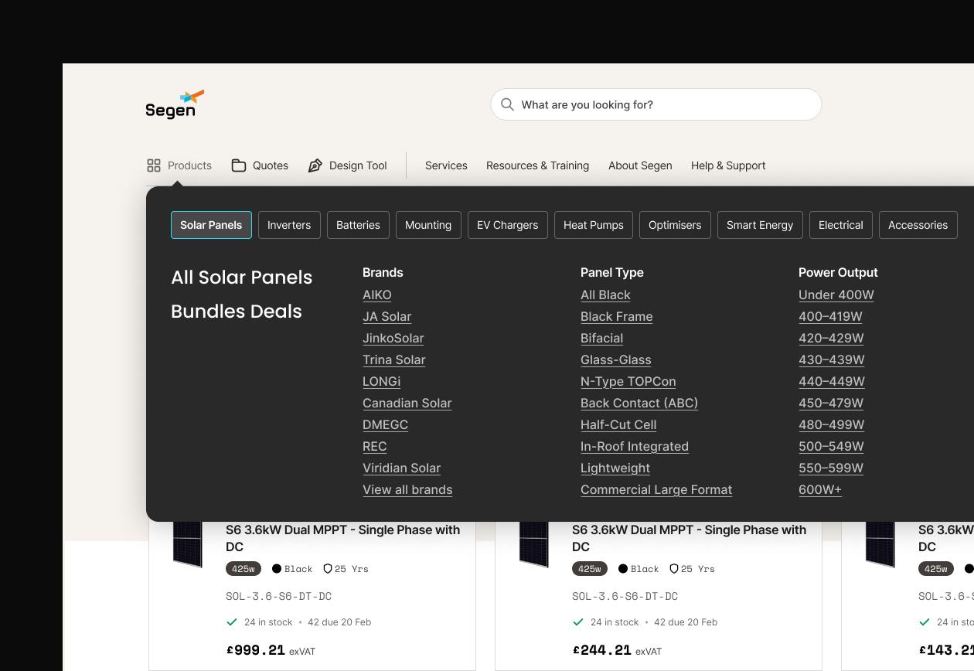
Task: Open the Help & Support menu
Action: [728, 165]
